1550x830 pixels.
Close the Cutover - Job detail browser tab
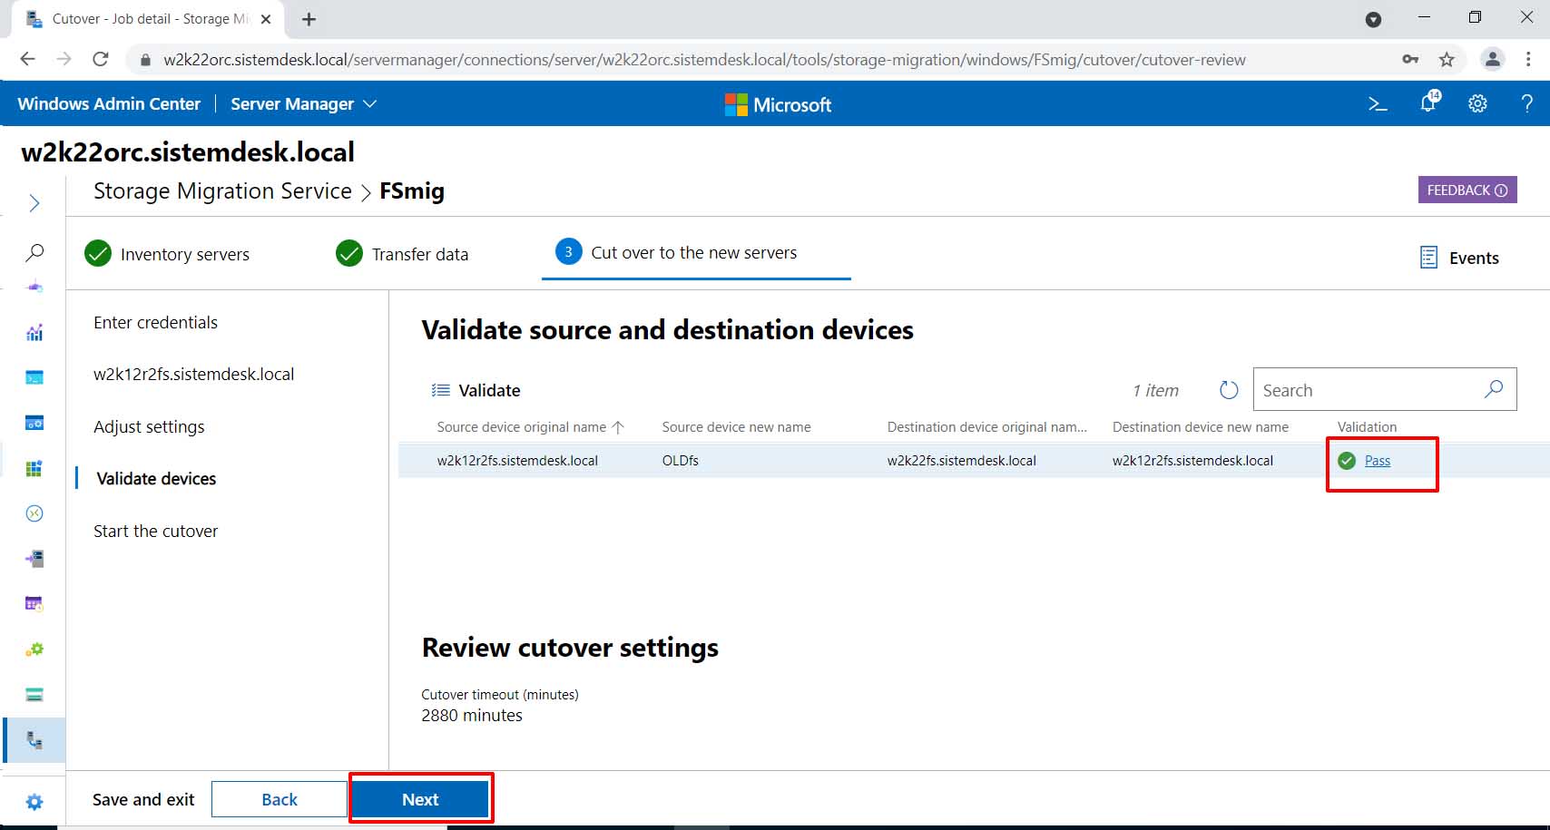click(266, 19)
